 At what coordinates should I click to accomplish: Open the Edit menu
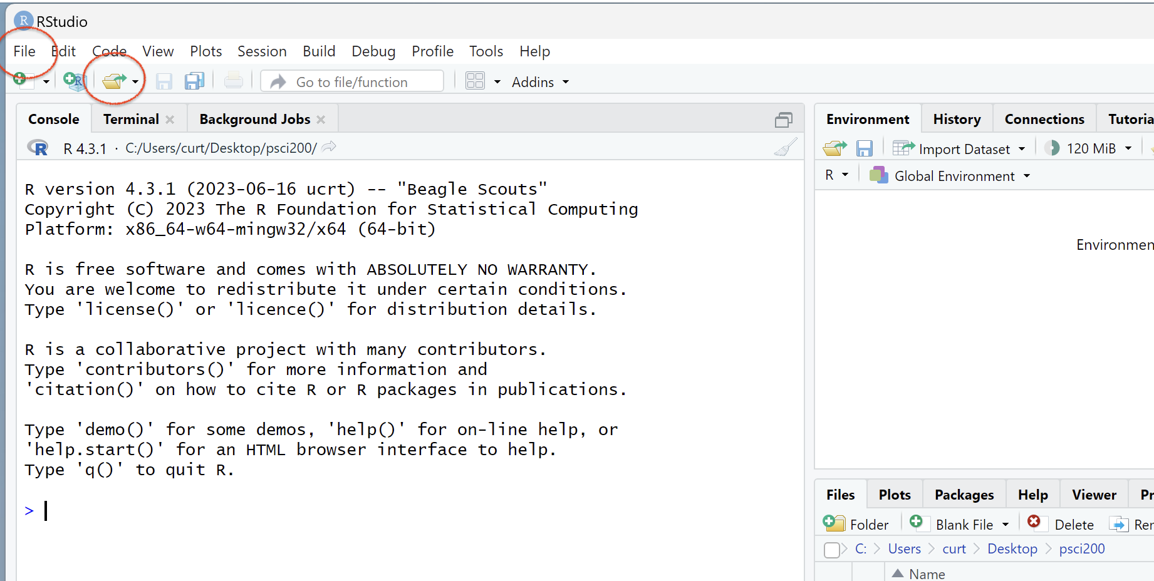63,51
